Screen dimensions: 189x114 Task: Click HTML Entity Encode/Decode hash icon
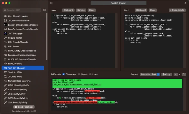[5, 51]
